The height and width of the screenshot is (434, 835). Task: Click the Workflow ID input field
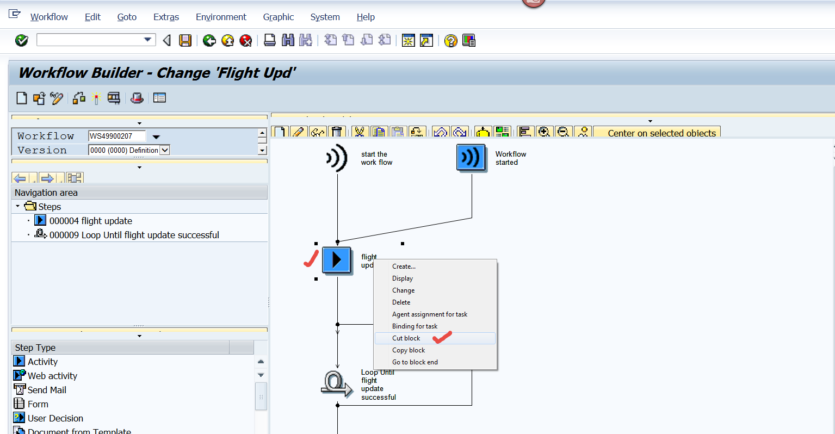[117, 136]
